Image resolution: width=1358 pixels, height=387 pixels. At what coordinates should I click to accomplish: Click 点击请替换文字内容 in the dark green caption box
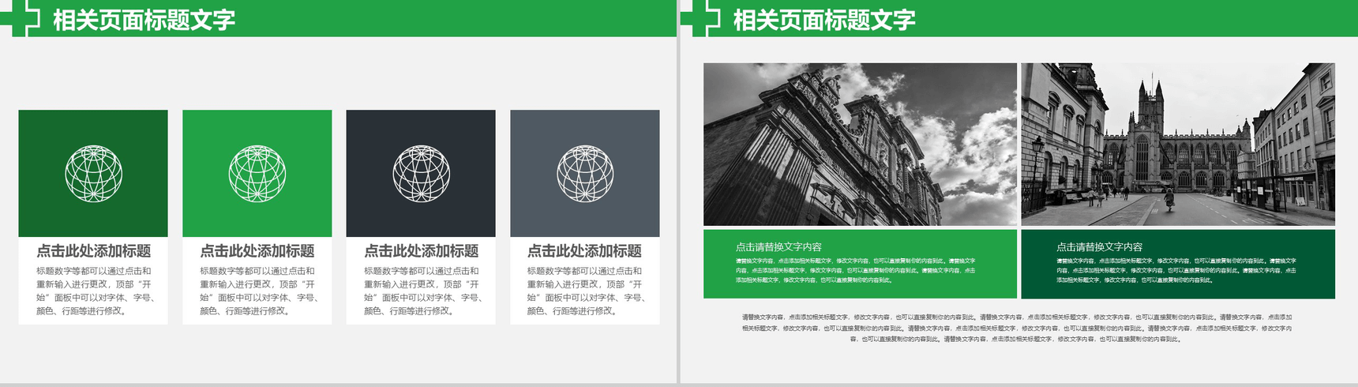[x=1099, y=246]
